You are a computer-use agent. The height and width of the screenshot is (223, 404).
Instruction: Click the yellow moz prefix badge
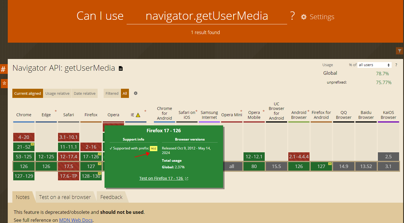click(153, 149)
